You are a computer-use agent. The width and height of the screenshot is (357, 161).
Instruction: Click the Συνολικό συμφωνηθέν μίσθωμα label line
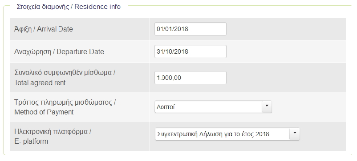pyautogui.click(x=65, y=73)
